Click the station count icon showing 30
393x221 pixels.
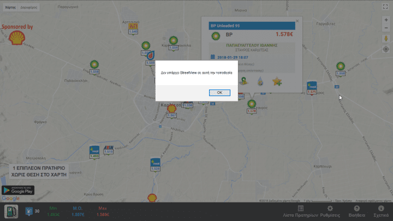coord(29,212)
